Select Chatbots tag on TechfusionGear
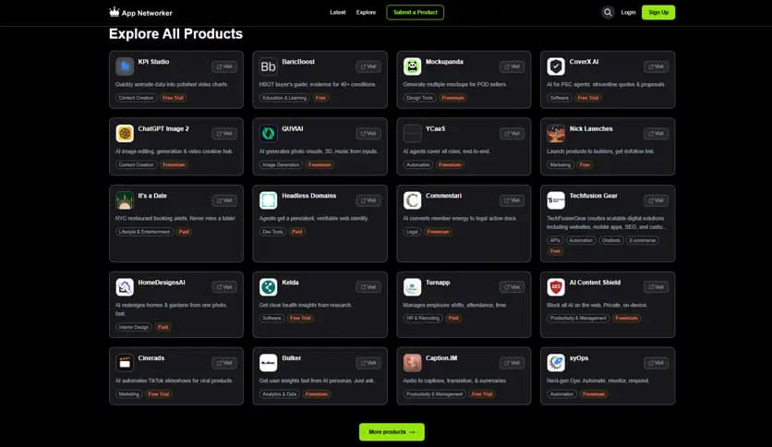The image size is (772, 447). 611,240
